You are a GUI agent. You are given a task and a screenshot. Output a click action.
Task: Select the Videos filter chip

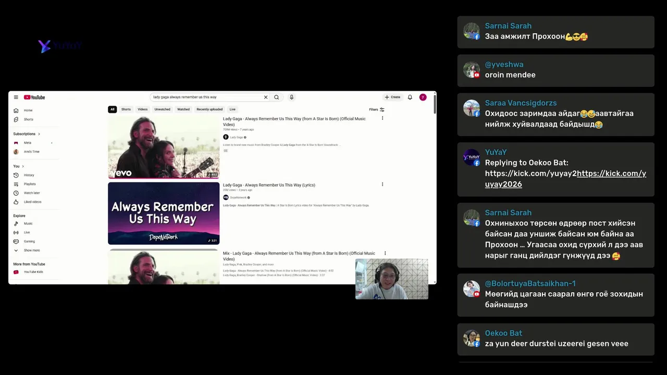coord(143,109)
